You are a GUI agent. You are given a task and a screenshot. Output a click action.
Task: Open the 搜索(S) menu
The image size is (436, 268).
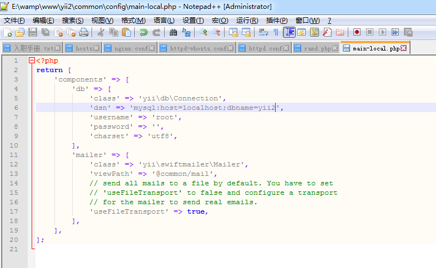pos(73,21)
